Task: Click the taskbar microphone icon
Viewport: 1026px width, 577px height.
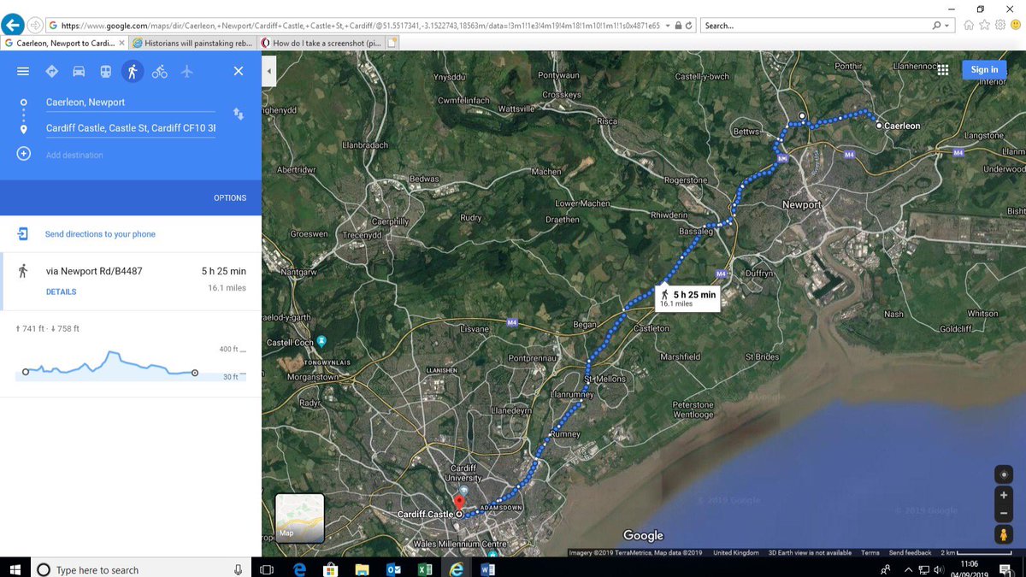Action: 239,569
